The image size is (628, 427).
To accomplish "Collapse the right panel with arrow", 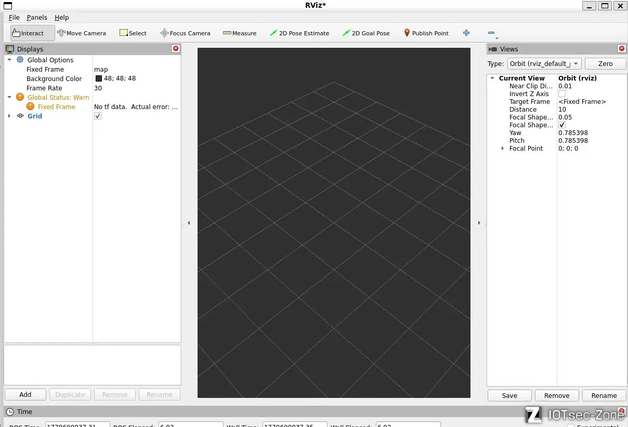I will tap(479, 223).
